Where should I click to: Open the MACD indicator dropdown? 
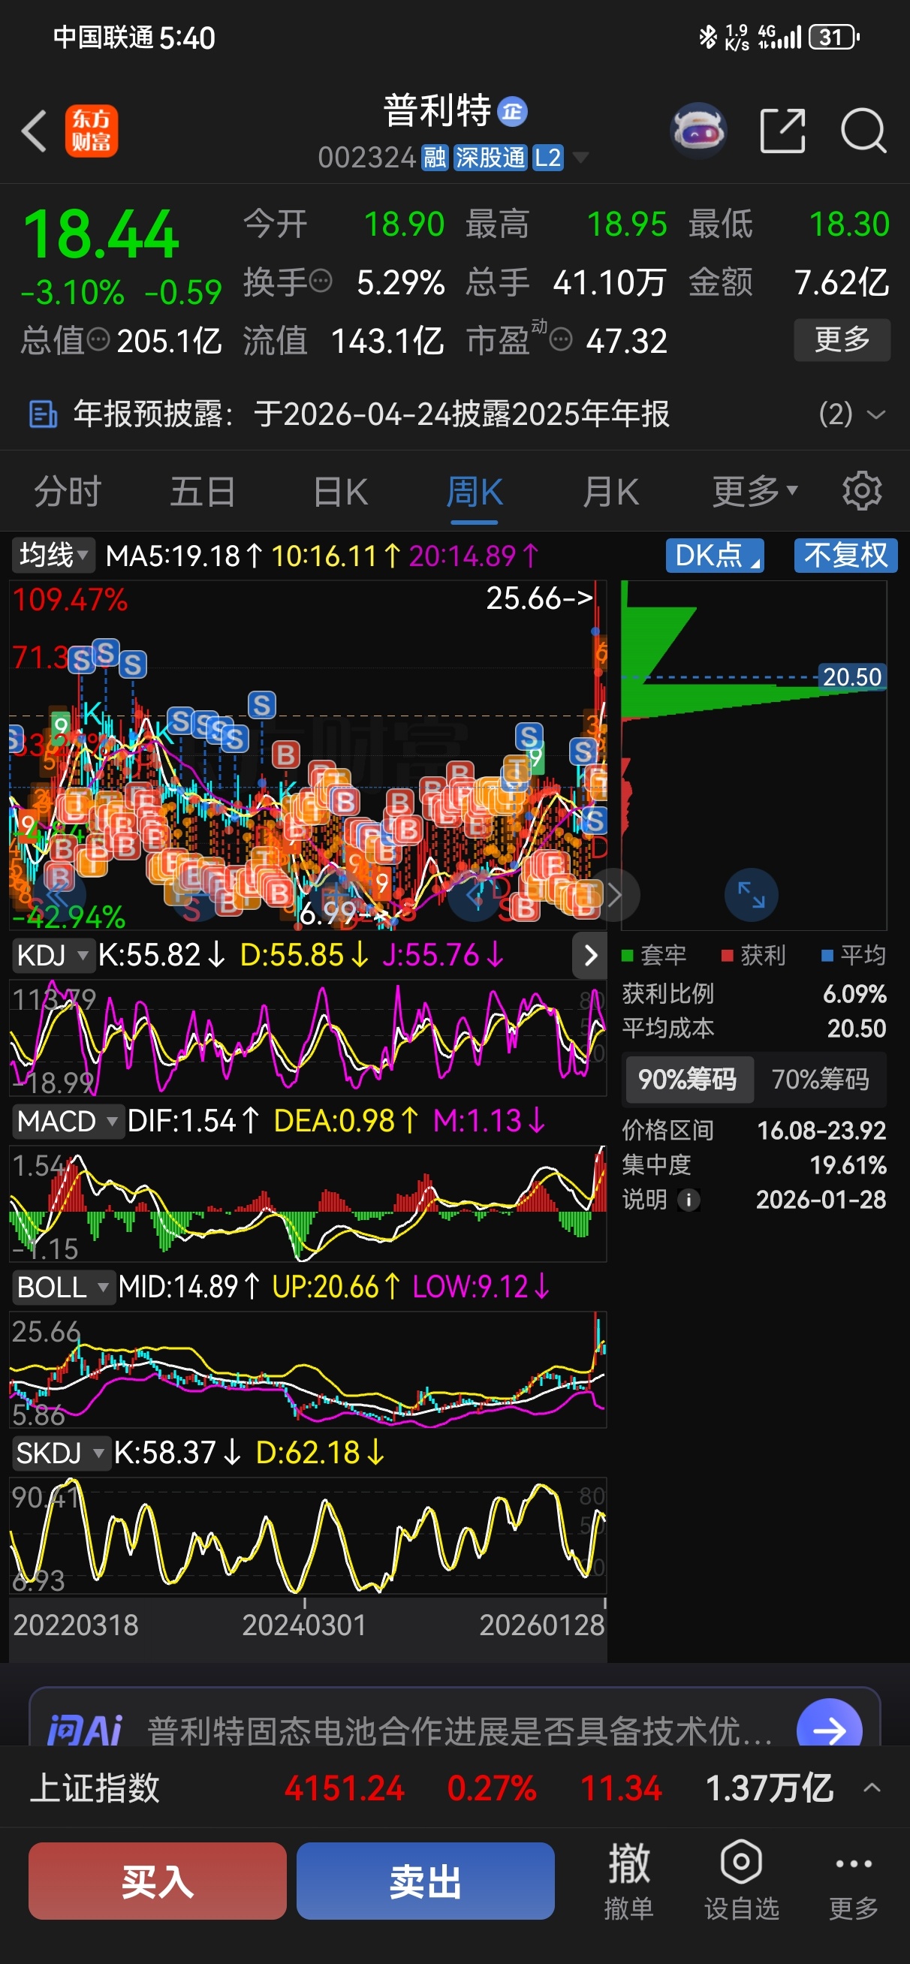(68, 1122)
